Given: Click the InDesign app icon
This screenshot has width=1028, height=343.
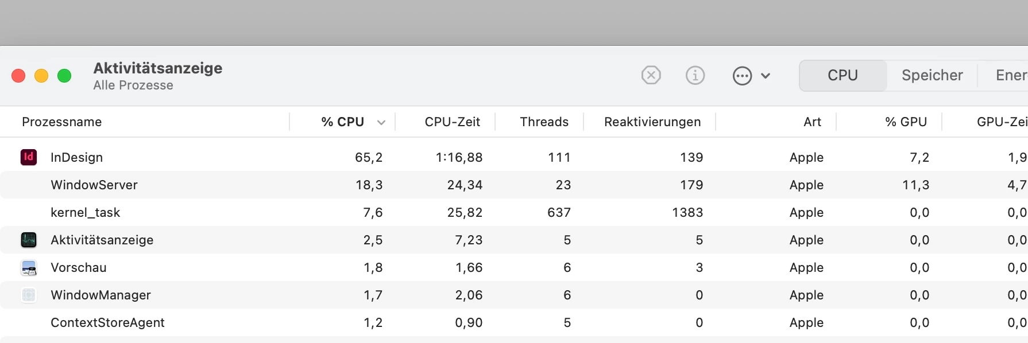Looking at the screenshot, I should (29, 157).
